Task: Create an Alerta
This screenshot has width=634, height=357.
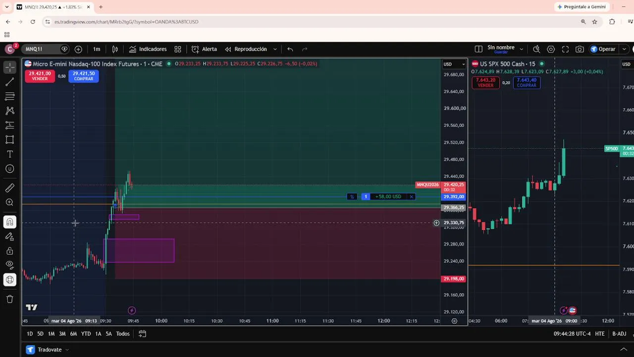Action: click(204, 49)
